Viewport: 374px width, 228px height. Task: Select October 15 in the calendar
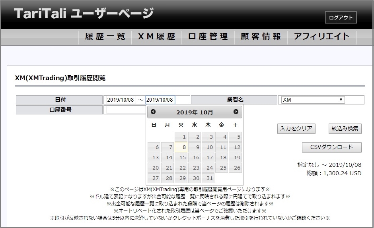click(x=181, y=157)
